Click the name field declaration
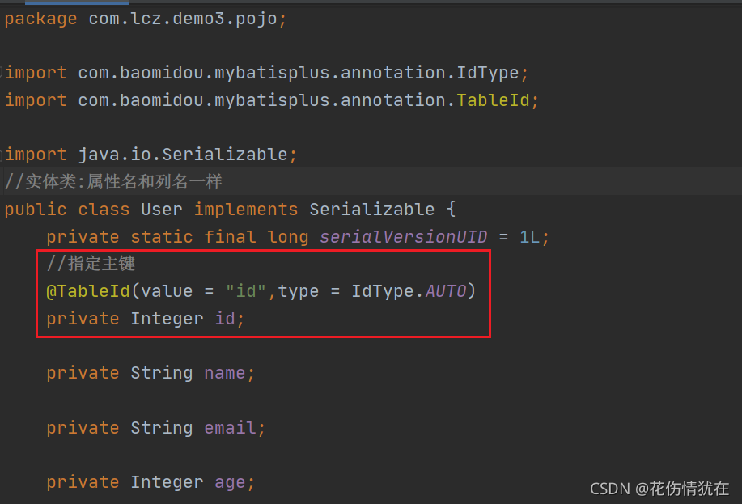Image resolution: width=742 pixels, height=504 pixels. (x=150, y=373)
